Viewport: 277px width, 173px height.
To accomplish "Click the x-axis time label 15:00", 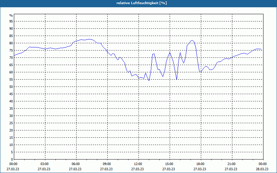I will 170,164.
